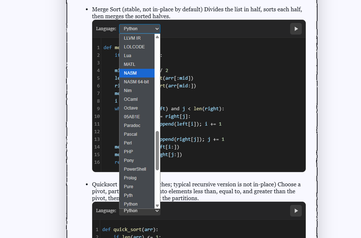The height and width of the screenshot is (238, 361).
Task: Click dropdown list scroll up arrow
Action: coord(157,37)
